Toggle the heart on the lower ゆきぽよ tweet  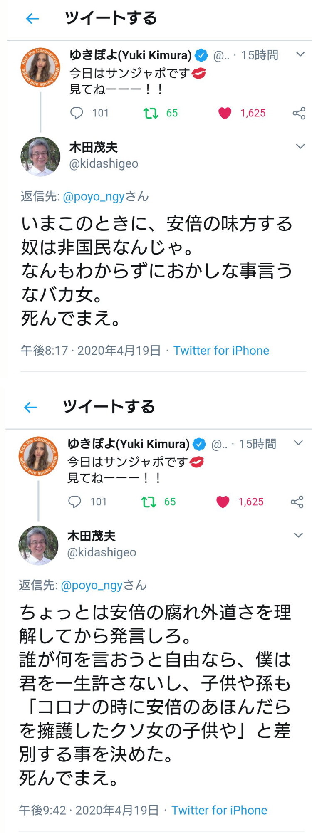[223, 502]
